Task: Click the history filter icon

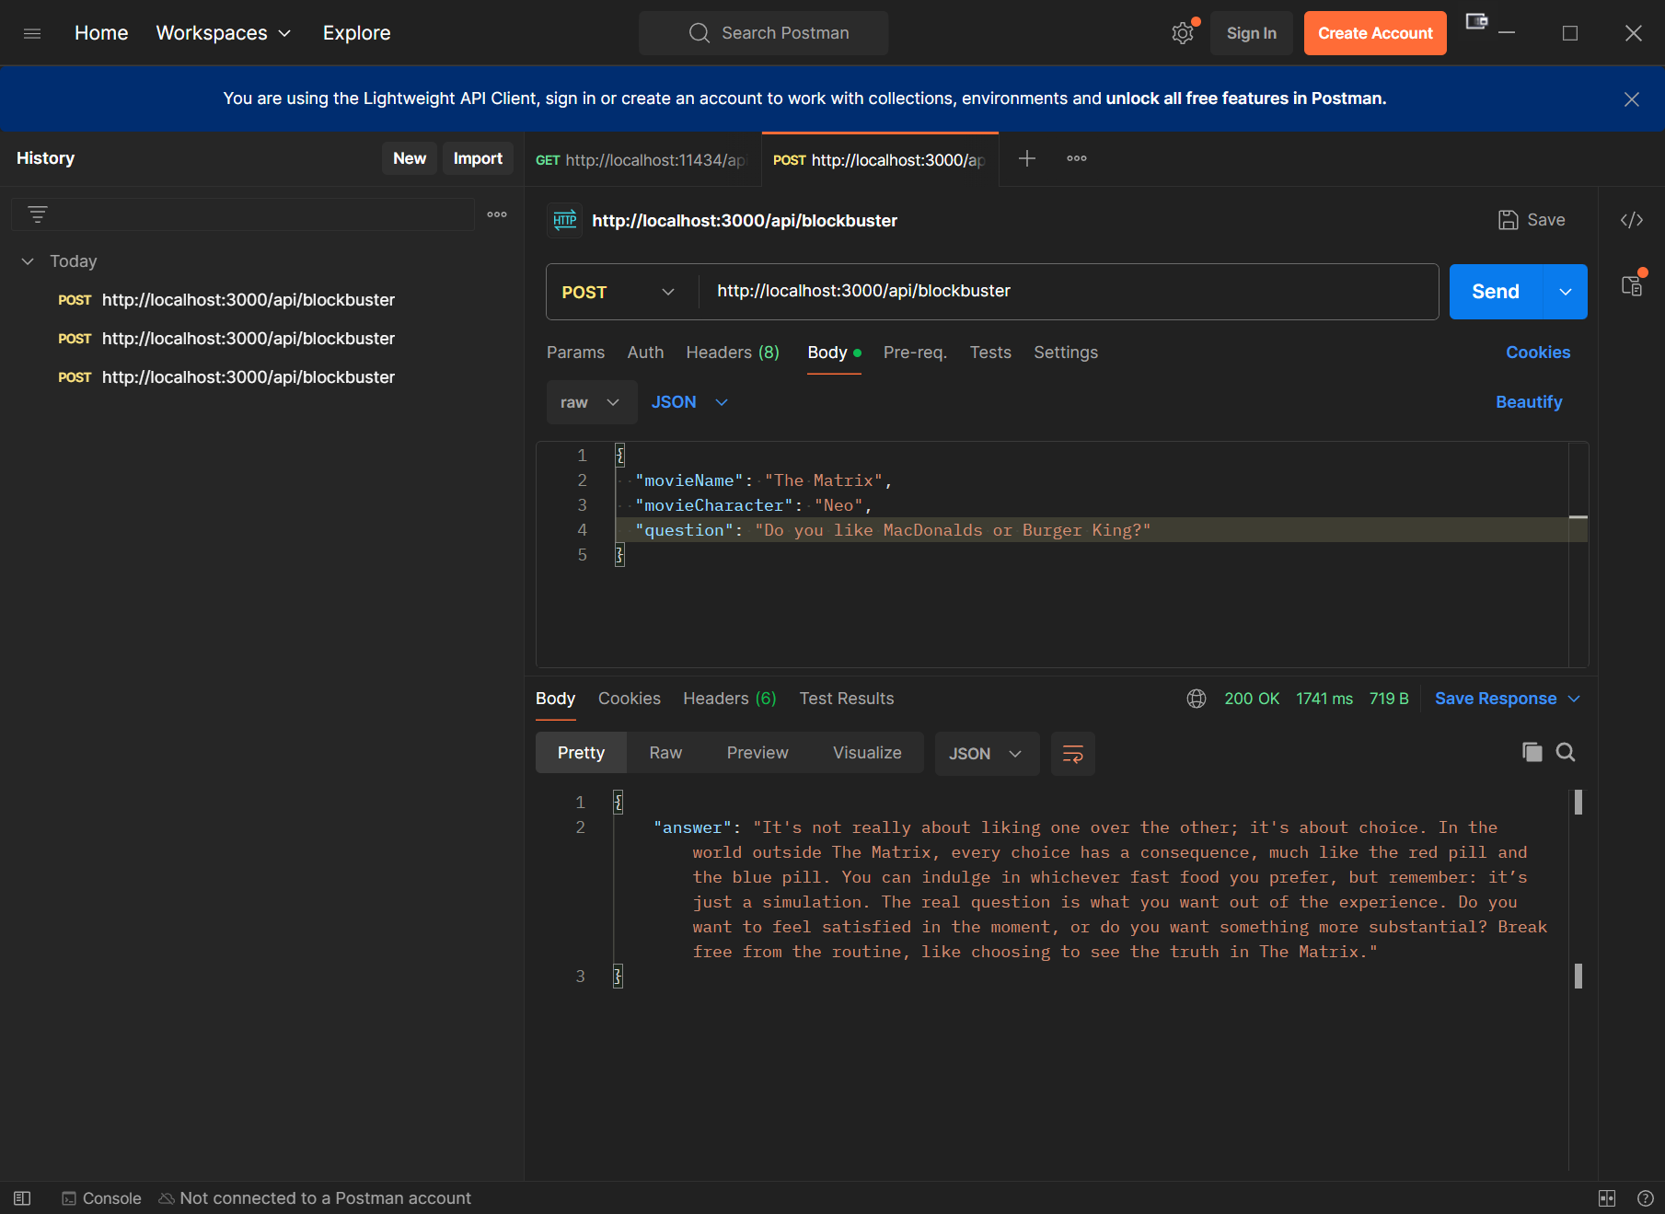Action: pos(38,214)
